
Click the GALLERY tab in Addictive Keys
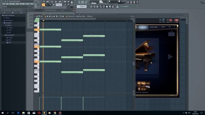click(x=142, y=27)
